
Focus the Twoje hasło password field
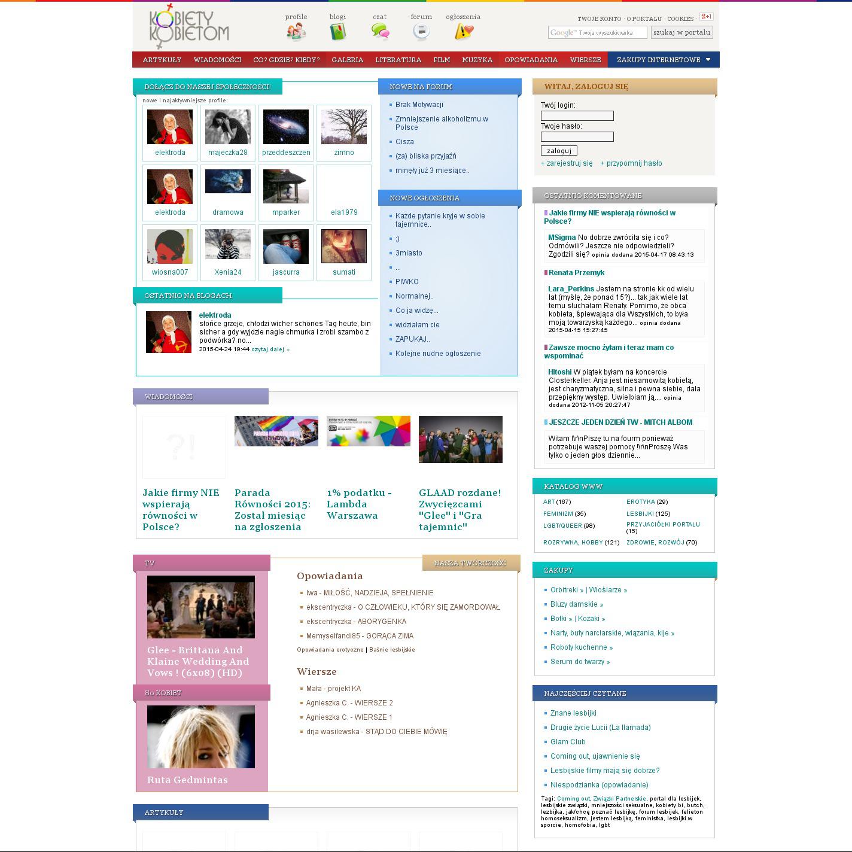coord(577,137)
